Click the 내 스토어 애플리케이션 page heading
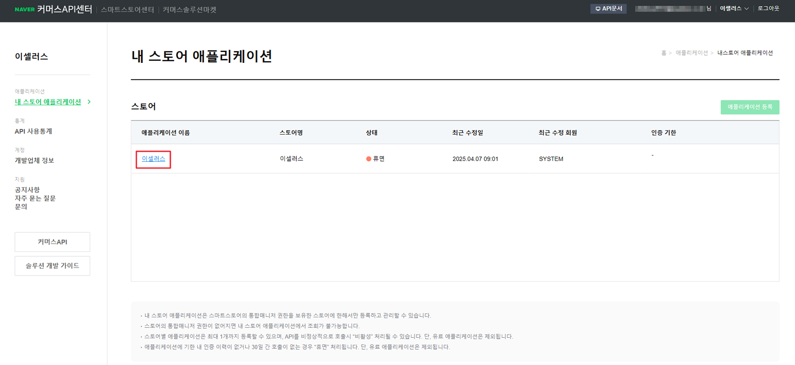The height and width of the screenshot is (365, 795). [202, 56]
